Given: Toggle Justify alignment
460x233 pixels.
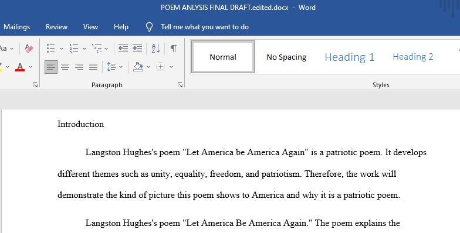Looking at the screenshot, I should [x=93, y=67].
